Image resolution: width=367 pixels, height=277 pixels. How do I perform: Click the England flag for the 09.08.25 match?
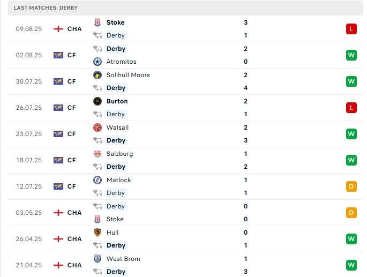point(58,29)
